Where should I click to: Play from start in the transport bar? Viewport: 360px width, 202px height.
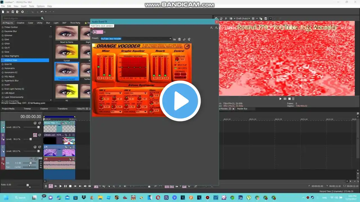coord(55,186)
